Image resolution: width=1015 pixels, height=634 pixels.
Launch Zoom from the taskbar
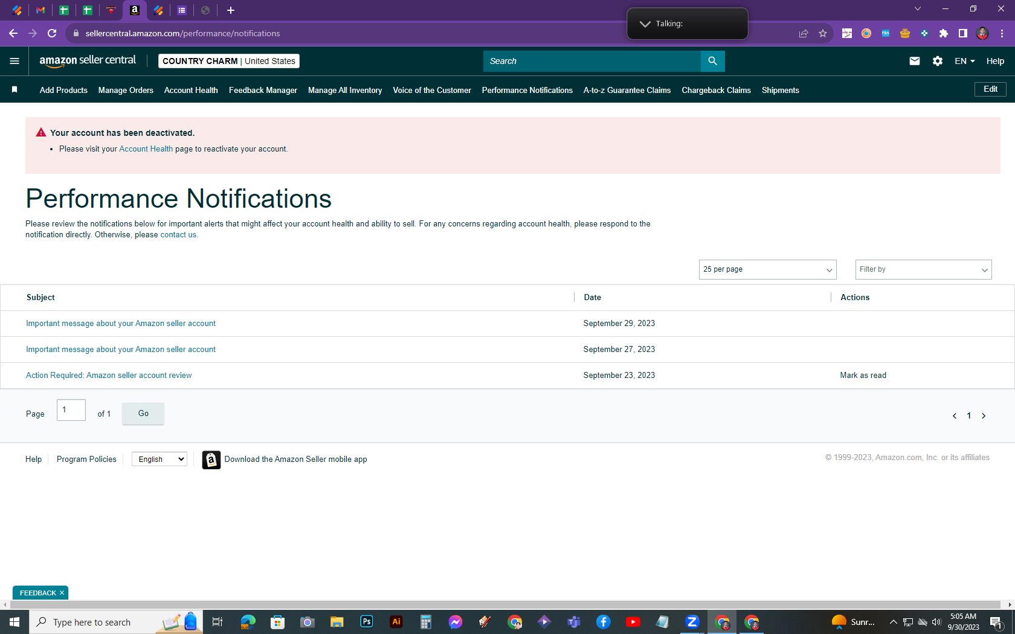point(692,622)
